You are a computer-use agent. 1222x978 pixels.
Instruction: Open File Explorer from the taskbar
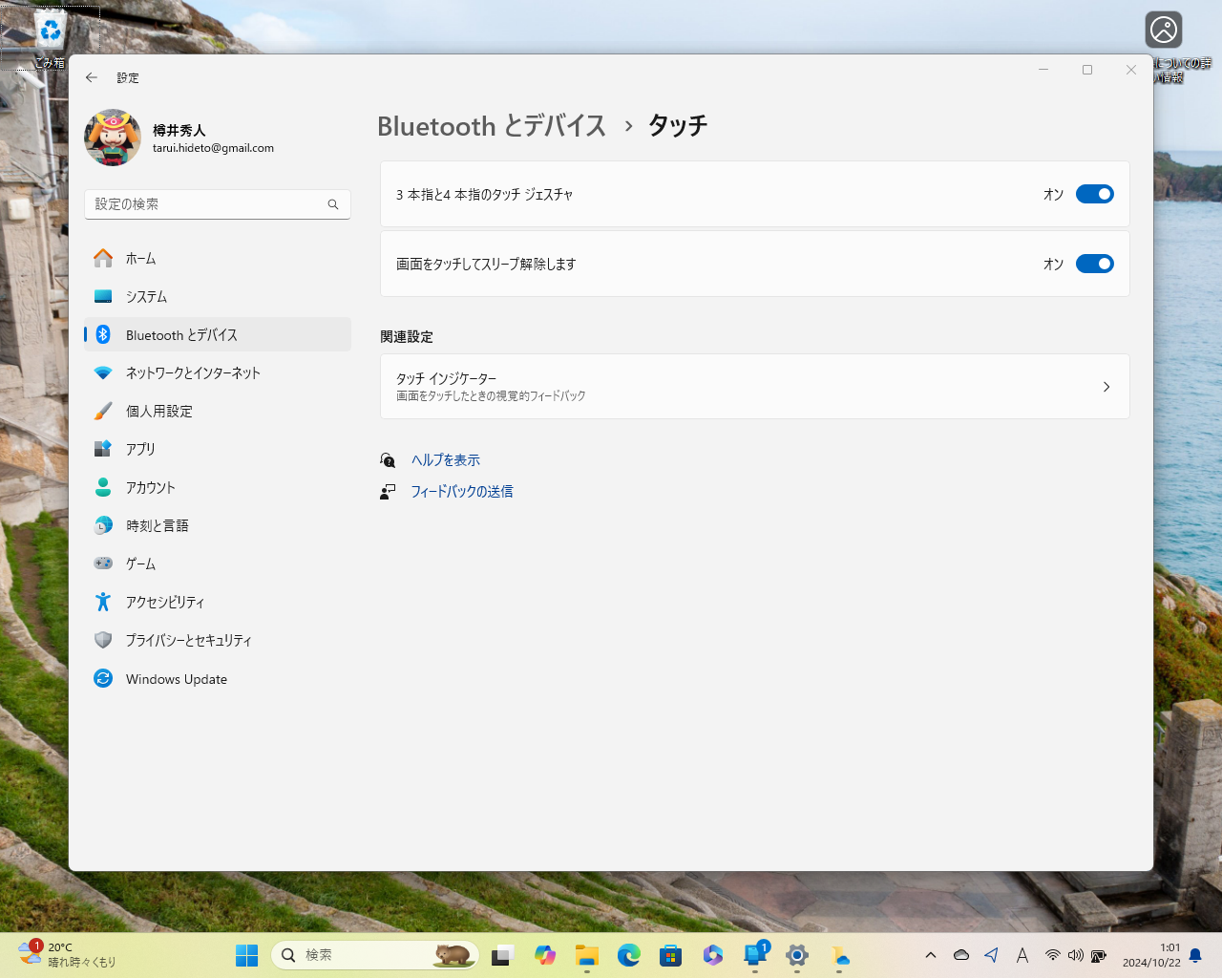click(587, 955)
